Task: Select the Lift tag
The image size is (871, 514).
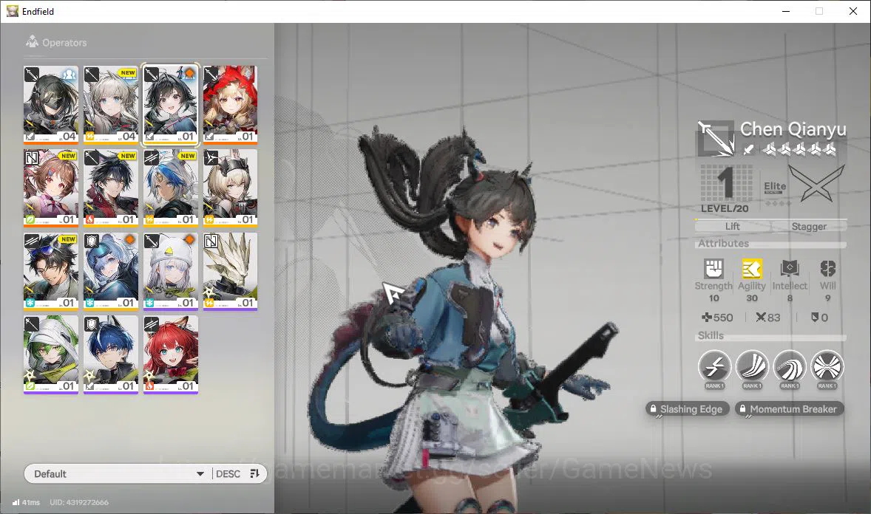Action: (x=732, y=226)
